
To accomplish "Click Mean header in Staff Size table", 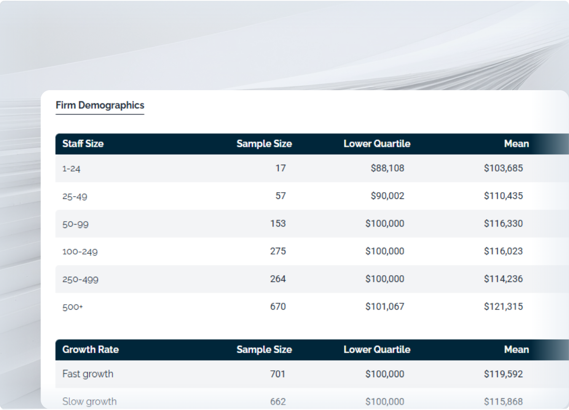I will pyautogui.click(x=516, y=144).
